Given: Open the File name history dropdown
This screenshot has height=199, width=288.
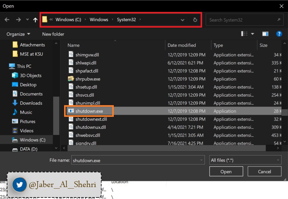Looking at the screenshot, I should coord(201,160).
